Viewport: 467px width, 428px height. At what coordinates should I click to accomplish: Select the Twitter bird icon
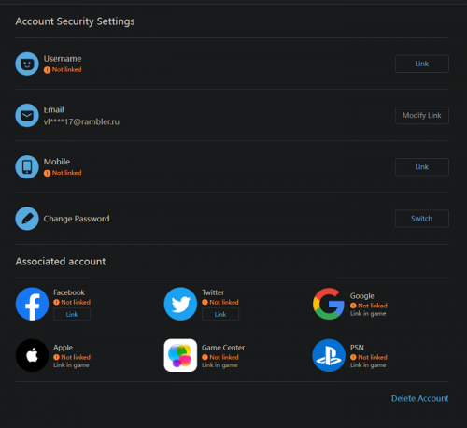pos(180,304)
